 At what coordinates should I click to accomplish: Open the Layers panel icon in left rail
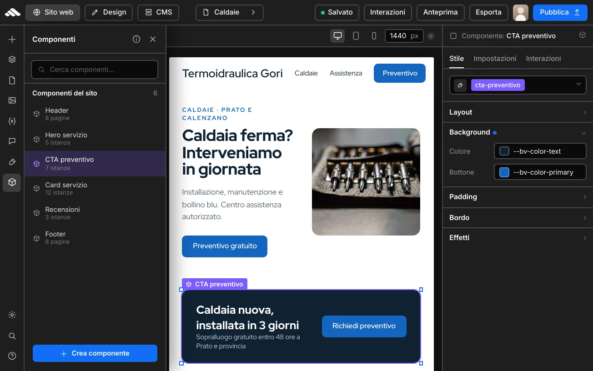point(12,60)
